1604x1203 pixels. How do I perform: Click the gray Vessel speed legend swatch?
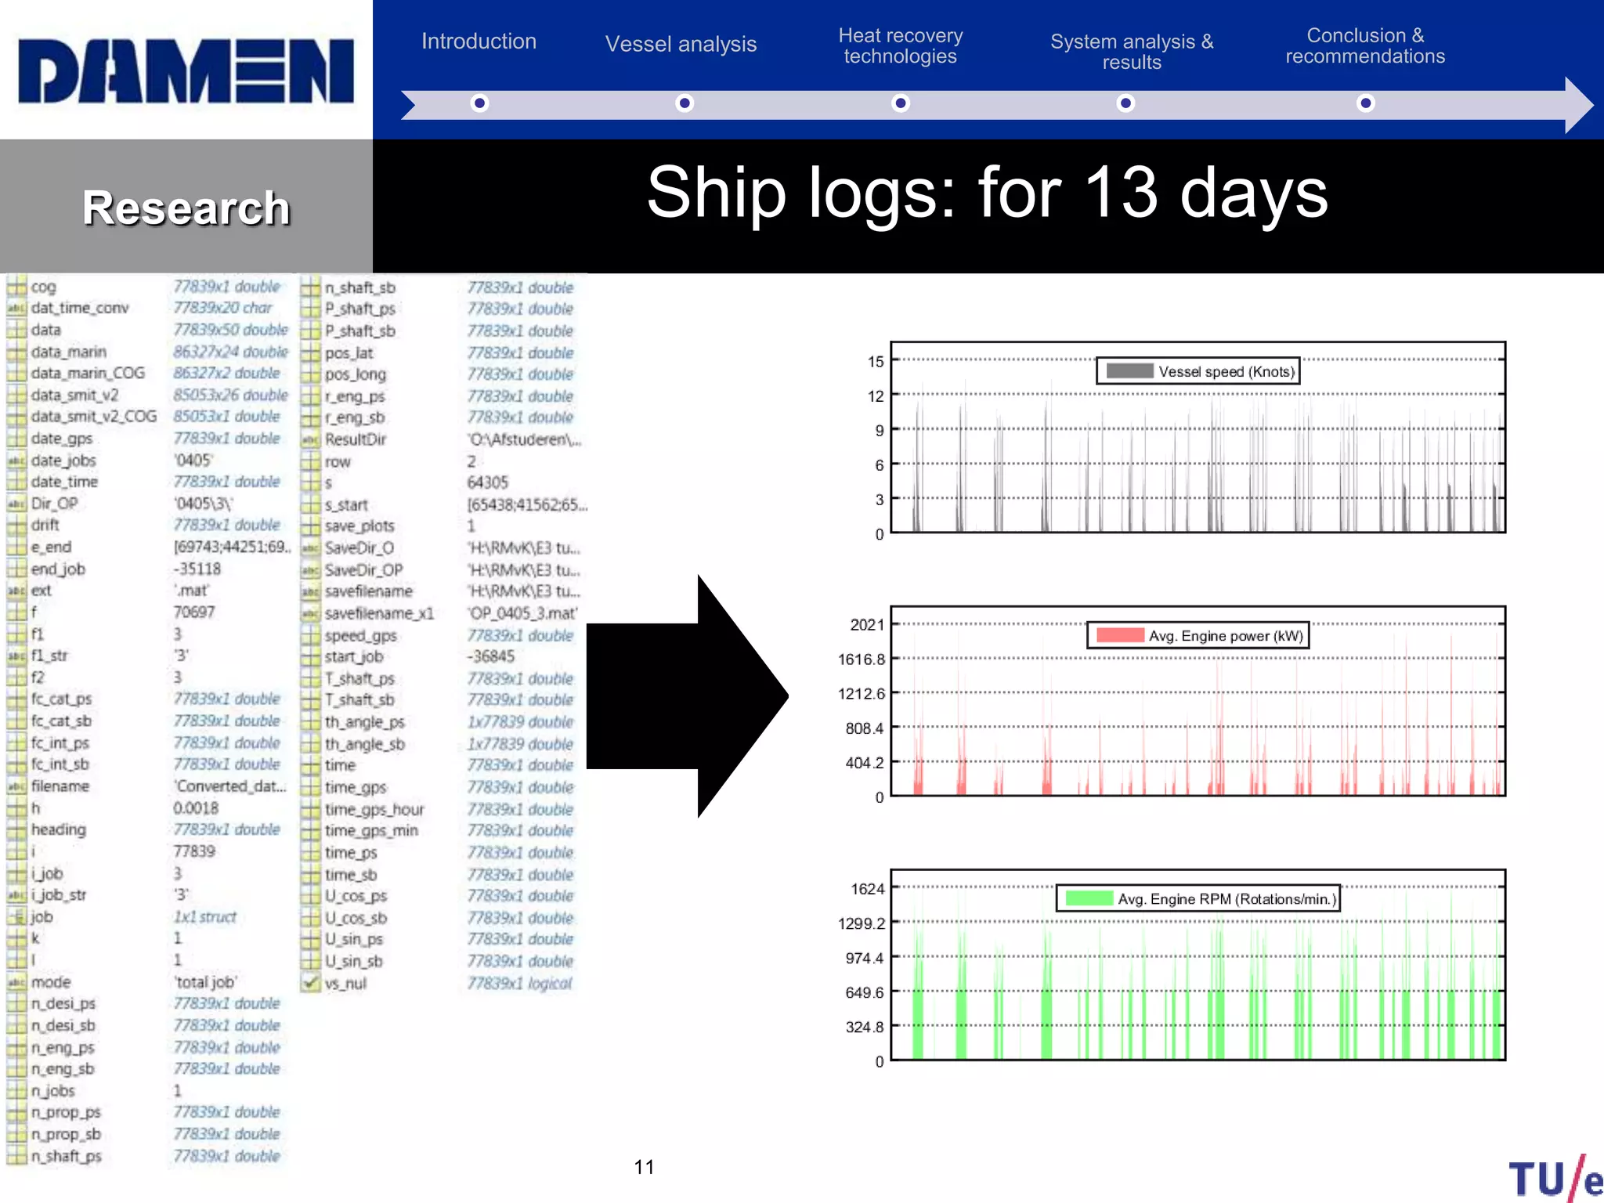[x=1129, y=370]
